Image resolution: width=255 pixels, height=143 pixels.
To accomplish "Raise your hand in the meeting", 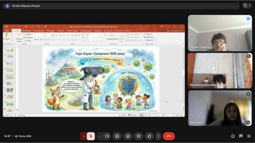I will (149, 136).
